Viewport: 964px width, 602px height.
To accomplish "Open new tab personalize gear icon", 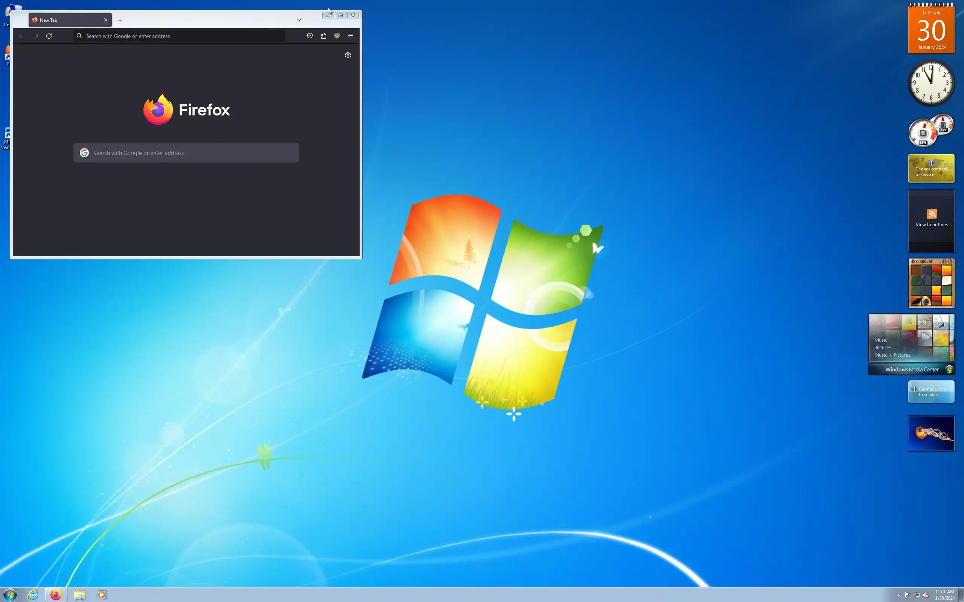I will pos(348,55).
